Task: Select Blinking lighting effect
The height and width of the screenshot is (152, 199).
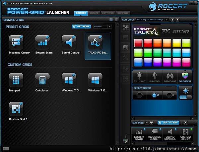Action: (155, 77)
